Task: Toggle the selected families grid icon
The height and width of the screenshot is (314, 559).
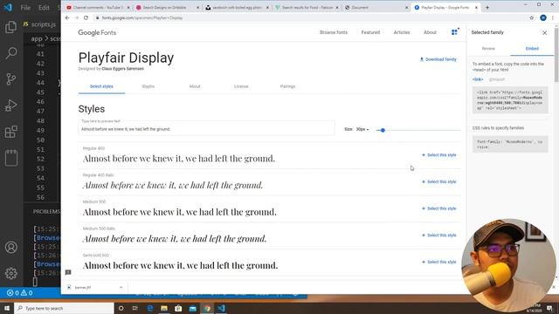Action: [x=454, y=32]
